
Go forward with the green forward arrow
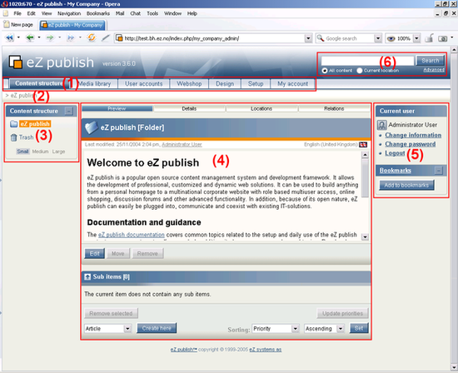pos(50,38)
